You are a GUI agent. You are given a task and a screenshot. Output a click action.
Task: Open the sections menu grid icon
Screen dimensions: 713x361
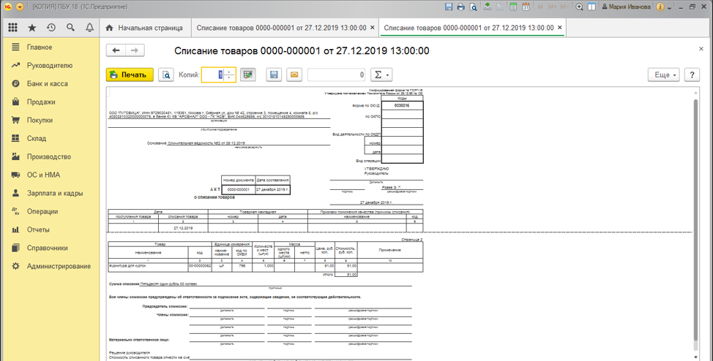(12, 28)
